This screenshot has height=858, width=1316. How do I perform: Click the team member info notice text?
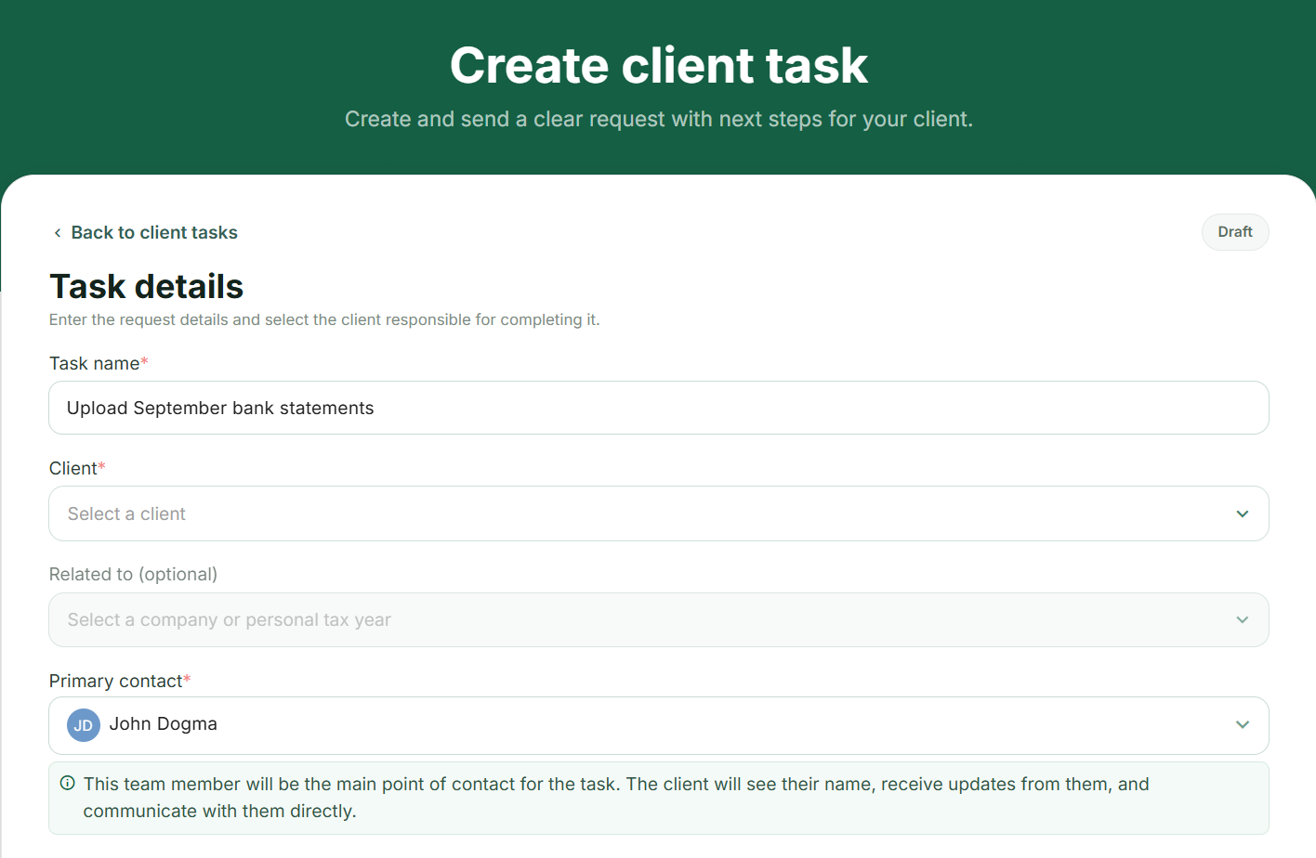pyautogui.click(x=616, y=797)
